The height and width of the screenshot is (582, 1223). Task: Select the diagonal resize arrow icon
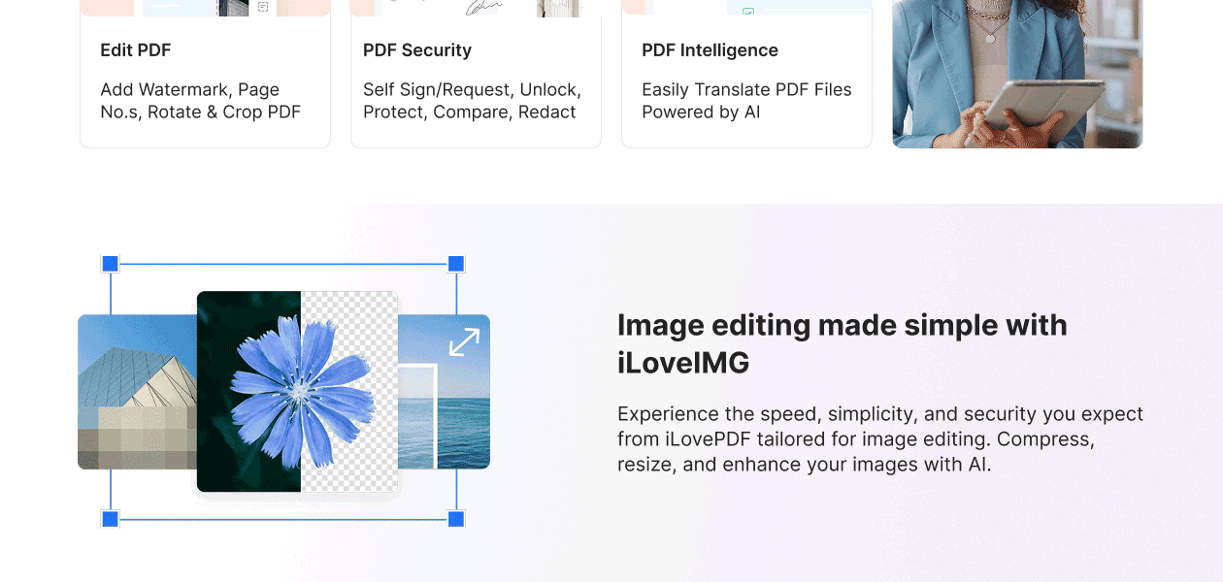tap(466, 341)
